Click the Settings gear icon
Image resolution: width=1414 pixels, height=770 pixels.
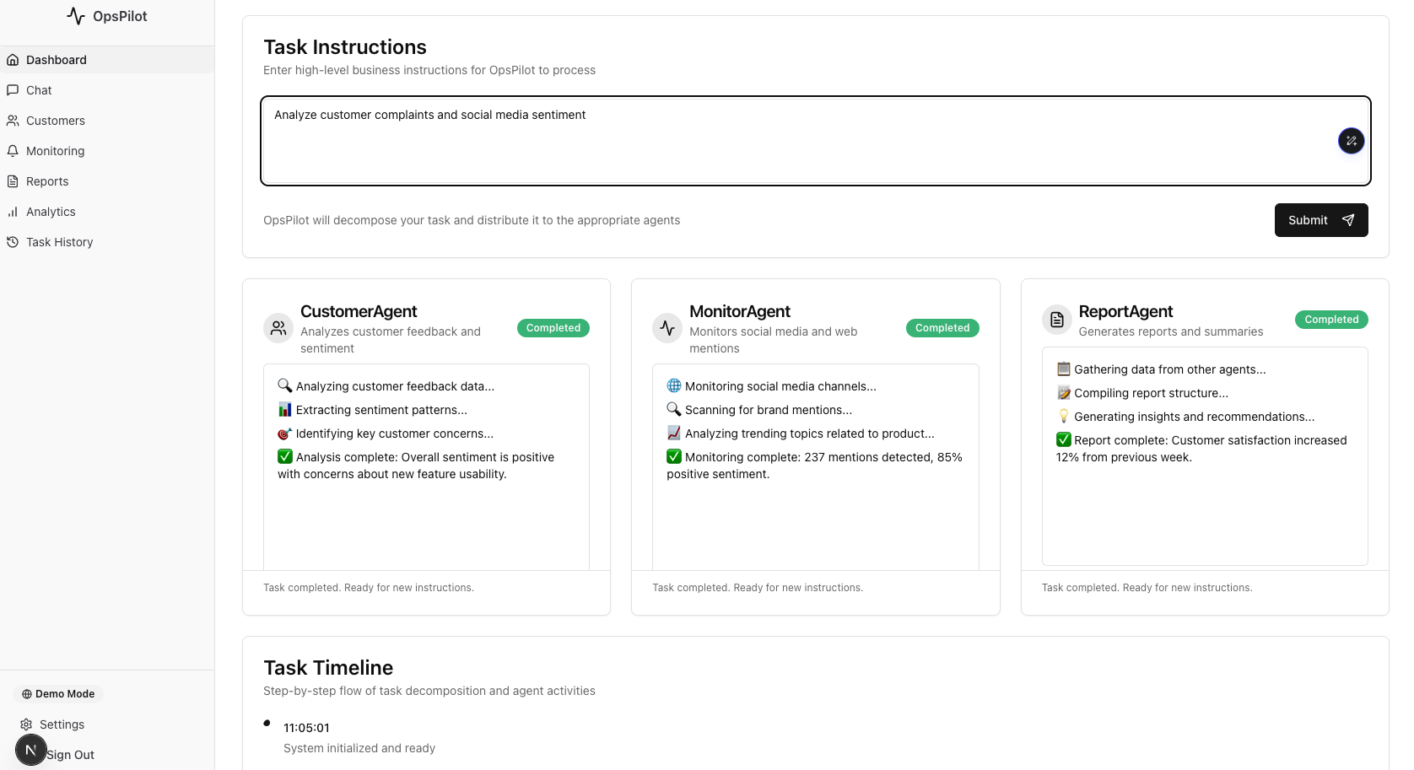(x=26, y=724)
